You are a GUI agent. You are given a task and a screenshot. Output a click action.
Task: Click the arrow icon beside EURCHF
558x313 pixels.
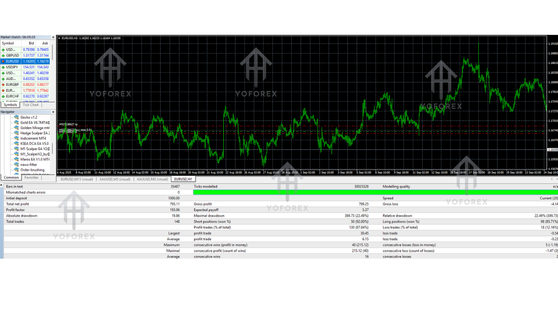3,97
